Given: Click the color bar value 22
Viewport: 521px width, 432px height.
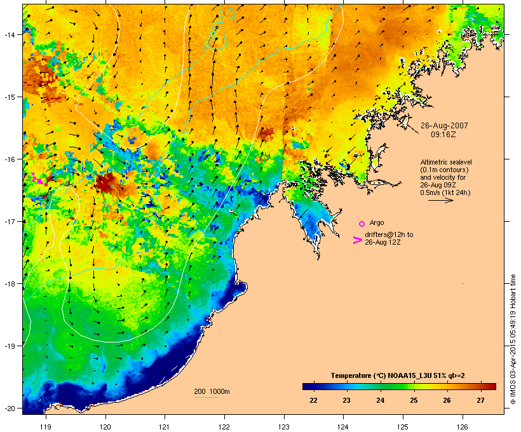Looking at the screenshot, I should [313, 400].
